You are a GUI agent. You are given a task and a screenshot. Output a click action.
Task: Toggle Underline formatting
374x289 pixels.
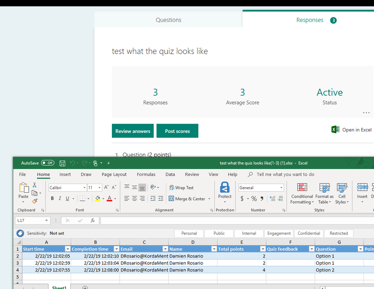tap(67, 198)
